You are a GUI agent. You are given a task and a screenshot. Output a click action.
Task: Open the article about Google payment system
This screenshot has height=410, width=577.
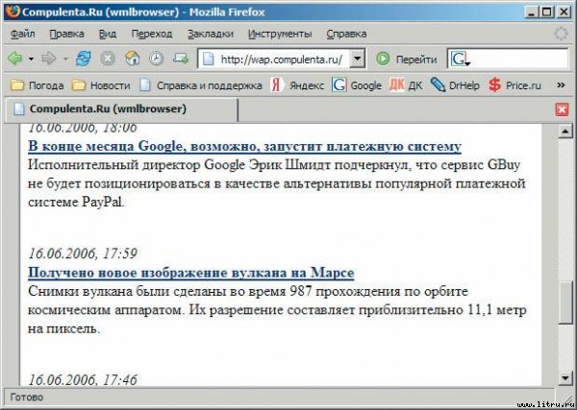tap(245, 147)
